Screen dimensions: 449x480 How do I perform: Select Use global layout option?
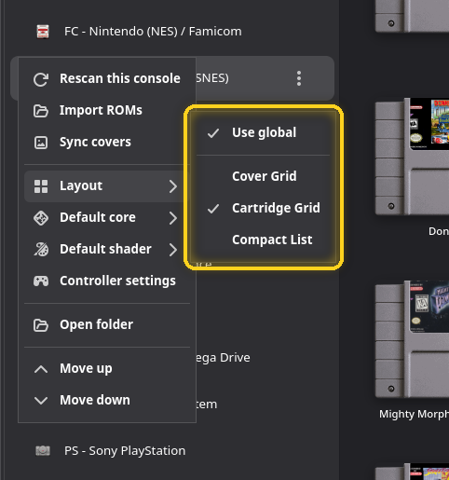(x=264, y=133)
